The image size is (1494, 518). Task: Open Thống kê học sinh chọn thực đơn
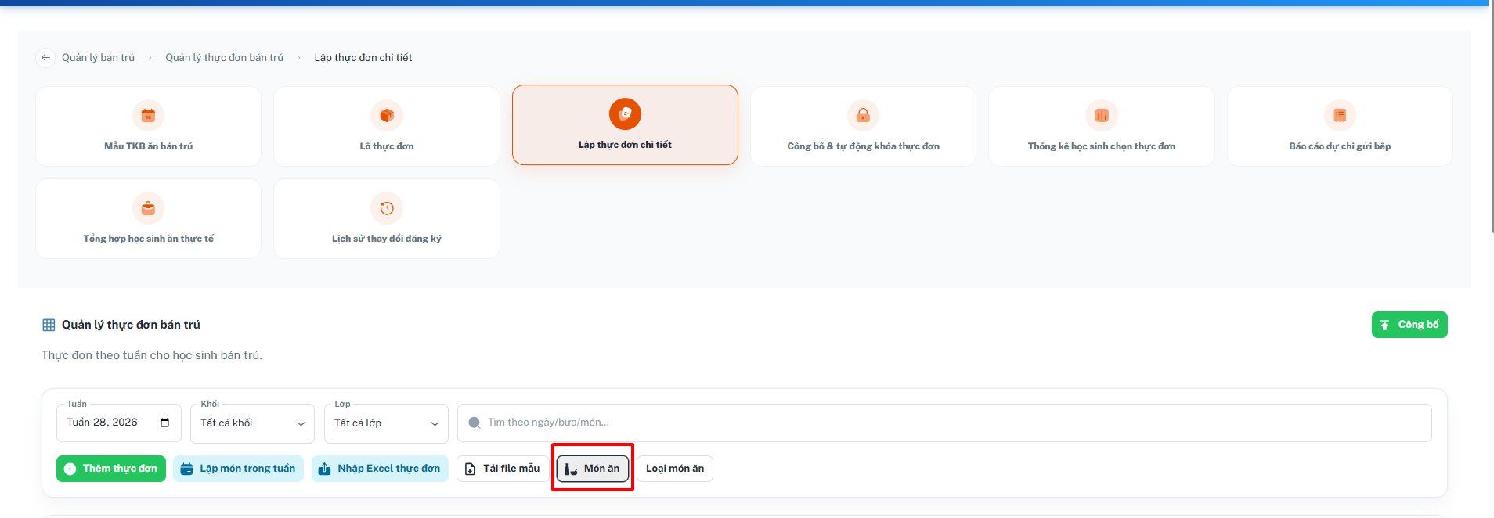coord(1101,126)
